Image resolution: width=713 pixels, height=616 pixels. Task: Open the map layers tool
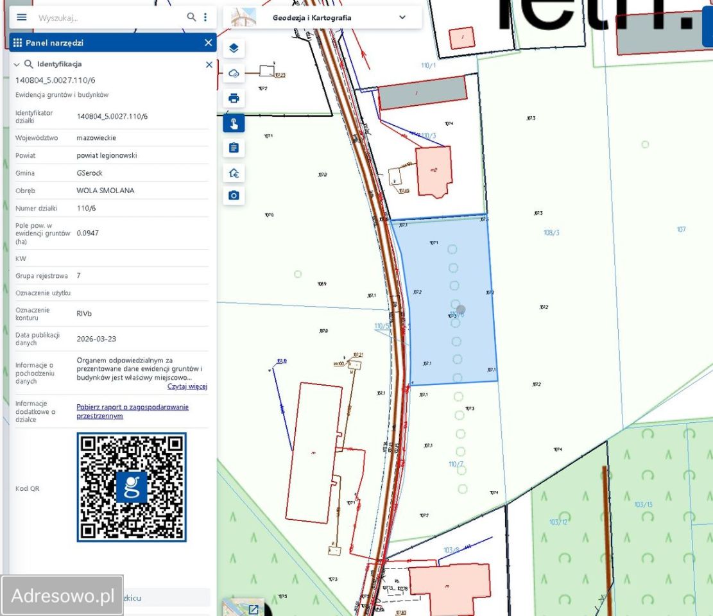234,48
